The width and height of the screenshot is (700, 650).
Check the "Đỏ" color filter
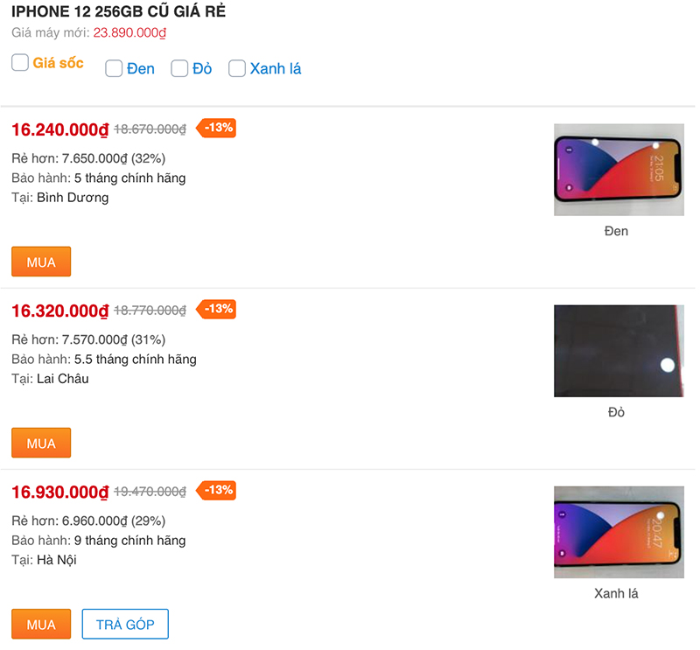point(178,68)
